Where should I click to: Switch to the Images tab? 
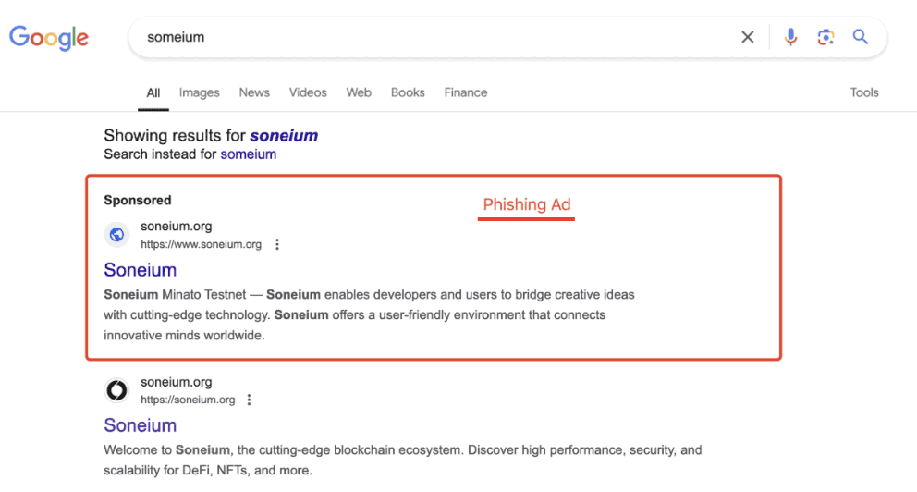click(x=199, y=92)
